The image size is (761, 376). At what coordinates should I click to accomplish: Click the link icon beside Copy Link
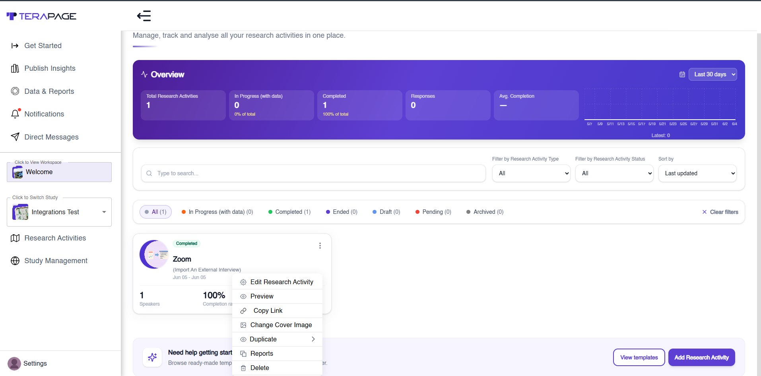[243, 311]
